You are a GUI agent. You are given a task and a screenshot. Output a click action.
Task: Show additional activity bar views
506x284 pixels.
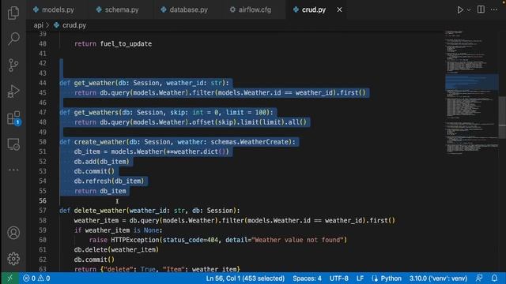coord(13,170)
